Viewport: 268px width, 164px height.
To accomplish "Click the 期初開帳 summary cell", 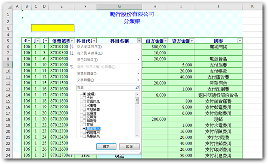I will [218, 47].
